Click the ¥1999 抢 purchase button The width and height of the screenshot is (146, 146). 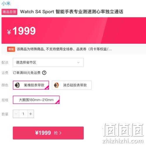[48, 133]
